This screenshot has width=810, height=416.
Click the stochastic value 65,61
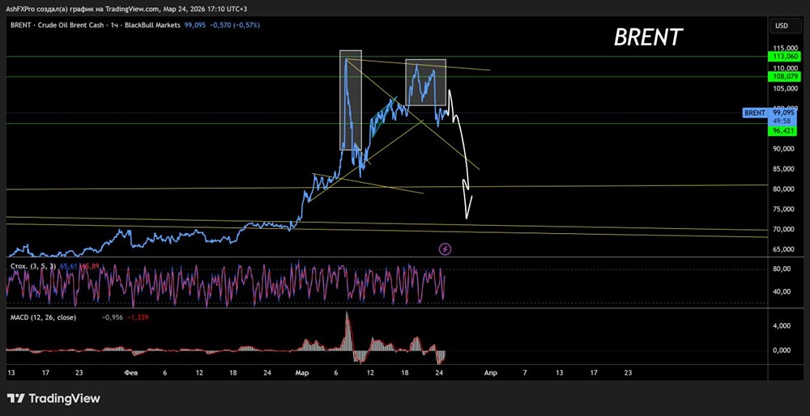point(69,266)
